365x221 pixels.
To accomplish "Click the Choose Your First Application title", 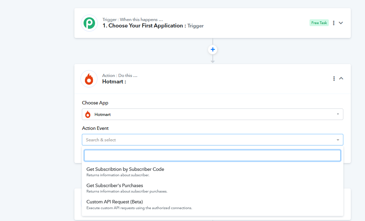I will [144, 26].
